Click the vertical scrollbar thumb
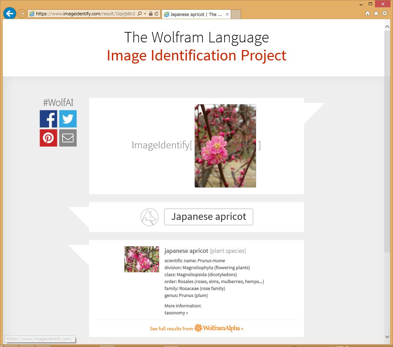Screen dimensions: 393x347 [x=387, y=141]
